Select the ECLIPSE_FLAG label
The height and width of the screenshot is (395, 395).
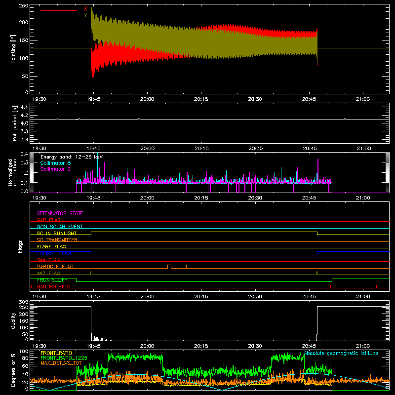tap(54, 253)
